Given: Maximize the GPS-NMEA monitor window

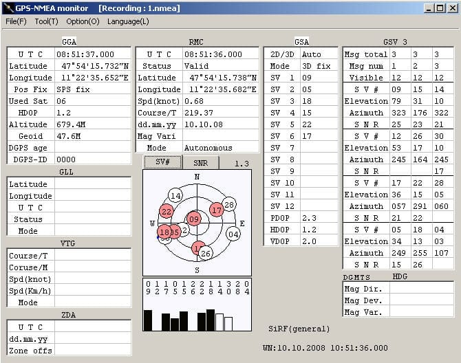Looking at the screenshot, I should click(x=439, y=8).
